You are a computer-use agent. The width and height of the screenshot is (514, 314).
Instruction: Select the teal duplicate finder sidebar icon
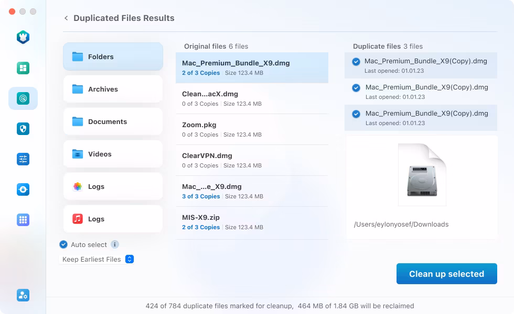23,98
